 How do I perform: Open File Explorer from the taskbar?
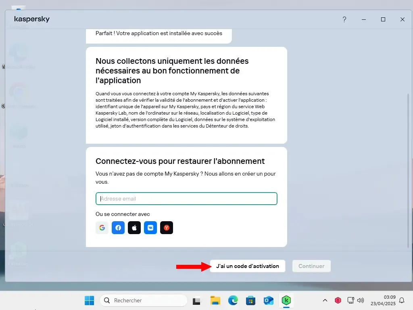215,300
